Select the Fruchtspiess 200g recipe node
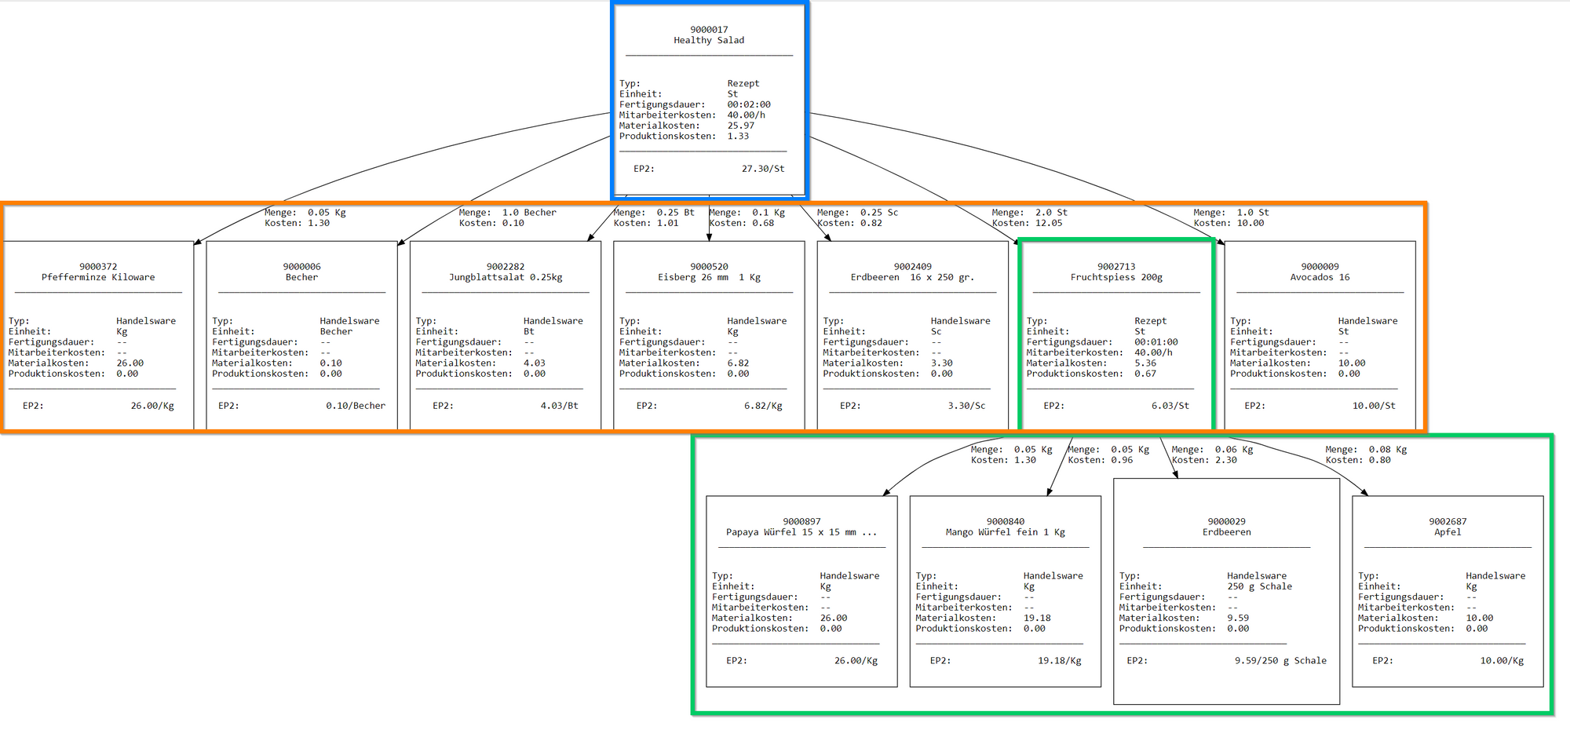The image size is (1570, 730). click(x=1115, y=272)
